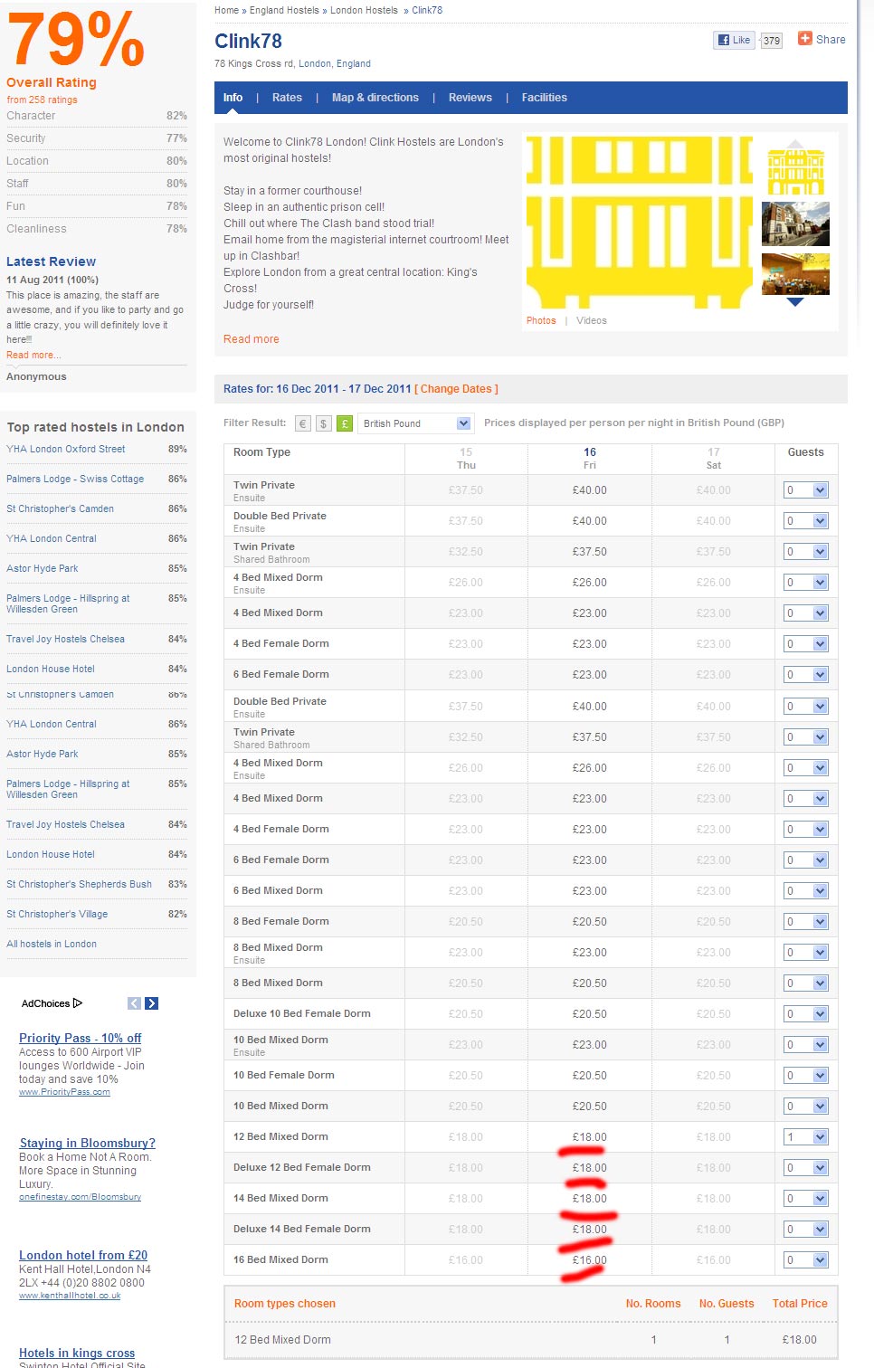Open Guests dropdown for 14 Bed Mixed Dorm
The width and height of the screenshot is (874, 1368).
click(x=806, y=1199)
